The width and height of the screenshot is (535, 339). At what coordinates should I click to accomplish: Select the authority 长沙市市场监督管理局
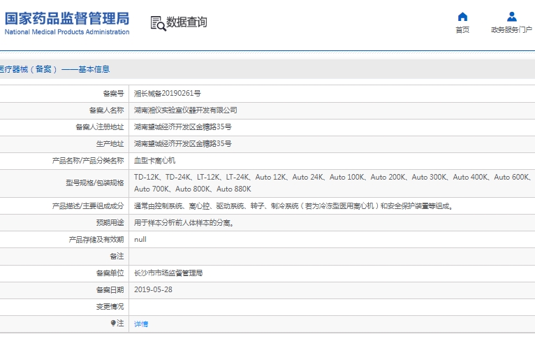(x=168, y=273)
